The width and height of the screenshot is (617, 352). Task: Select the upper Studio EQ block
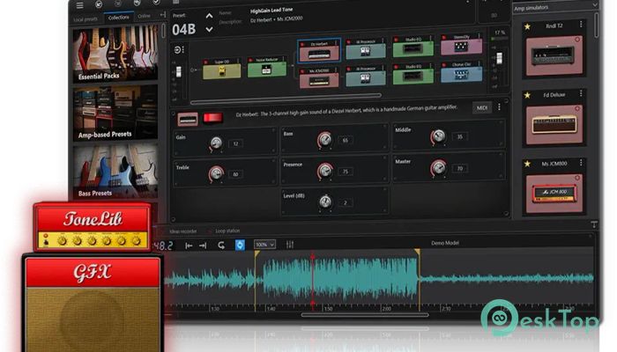tap(413, 48)
